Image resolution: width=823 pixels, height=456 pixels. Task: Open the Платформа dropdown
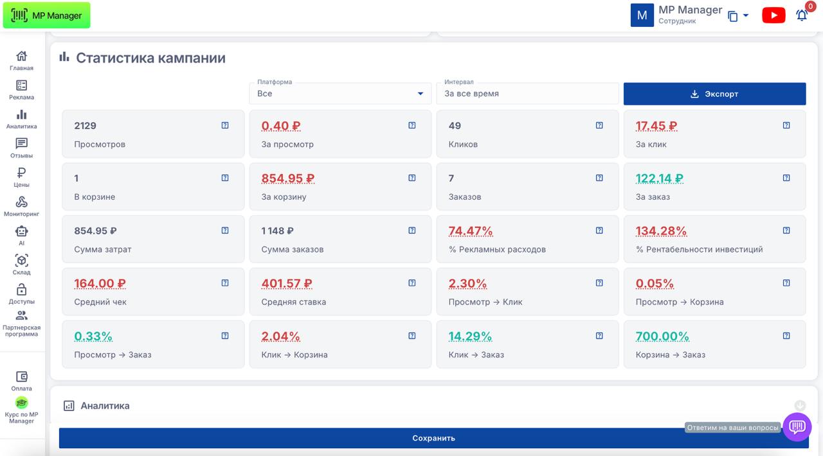point(340,94)
